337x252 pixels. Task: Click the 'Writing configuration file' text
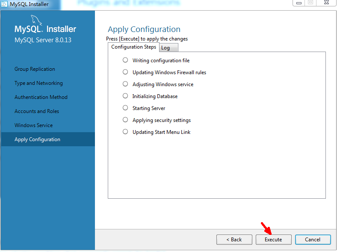pos(161,61)
